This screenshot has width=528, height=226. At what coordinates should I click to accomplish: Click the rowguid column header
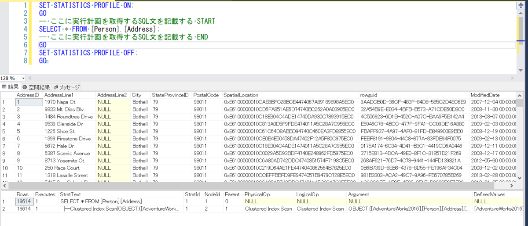click(x=414, y=95)
